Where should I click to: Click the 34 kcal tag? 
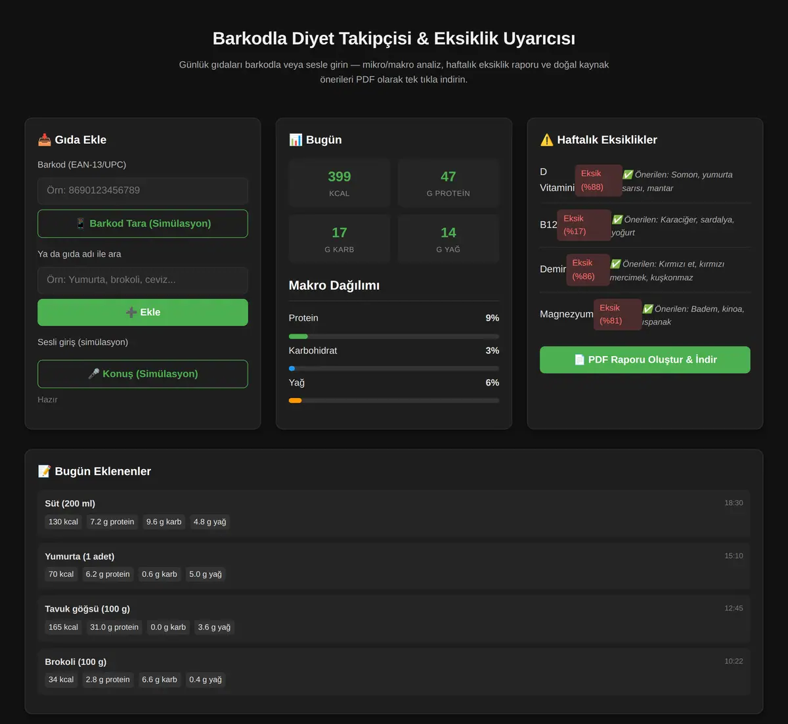click(61, 680)
